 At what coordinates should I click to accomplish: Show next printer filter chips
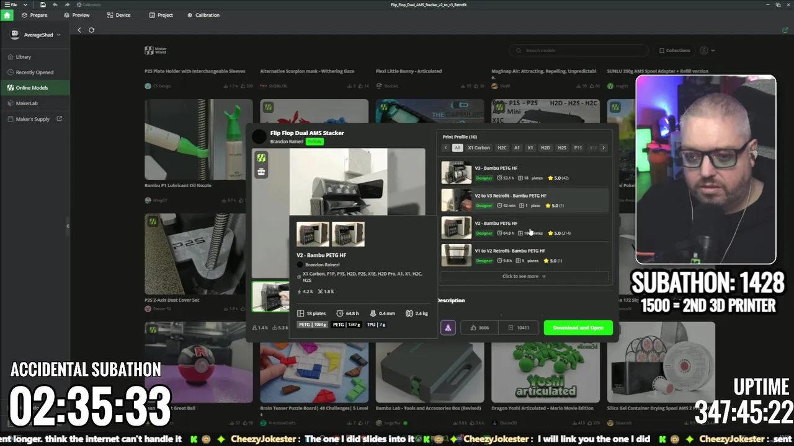[x=603, y=147]
